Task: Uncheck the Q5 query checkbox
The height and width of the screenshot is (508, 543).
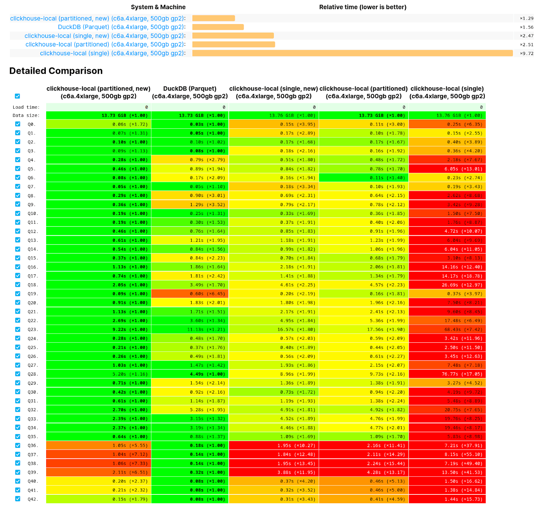Action: (x=18, y=168)
